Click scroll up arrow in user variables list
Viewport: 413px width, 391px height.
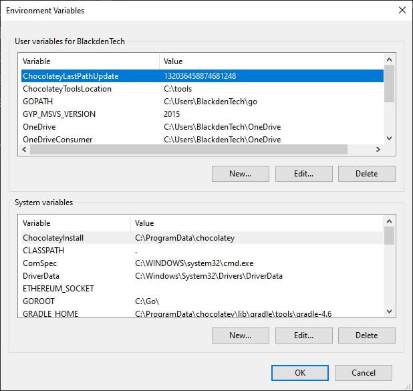389,59
